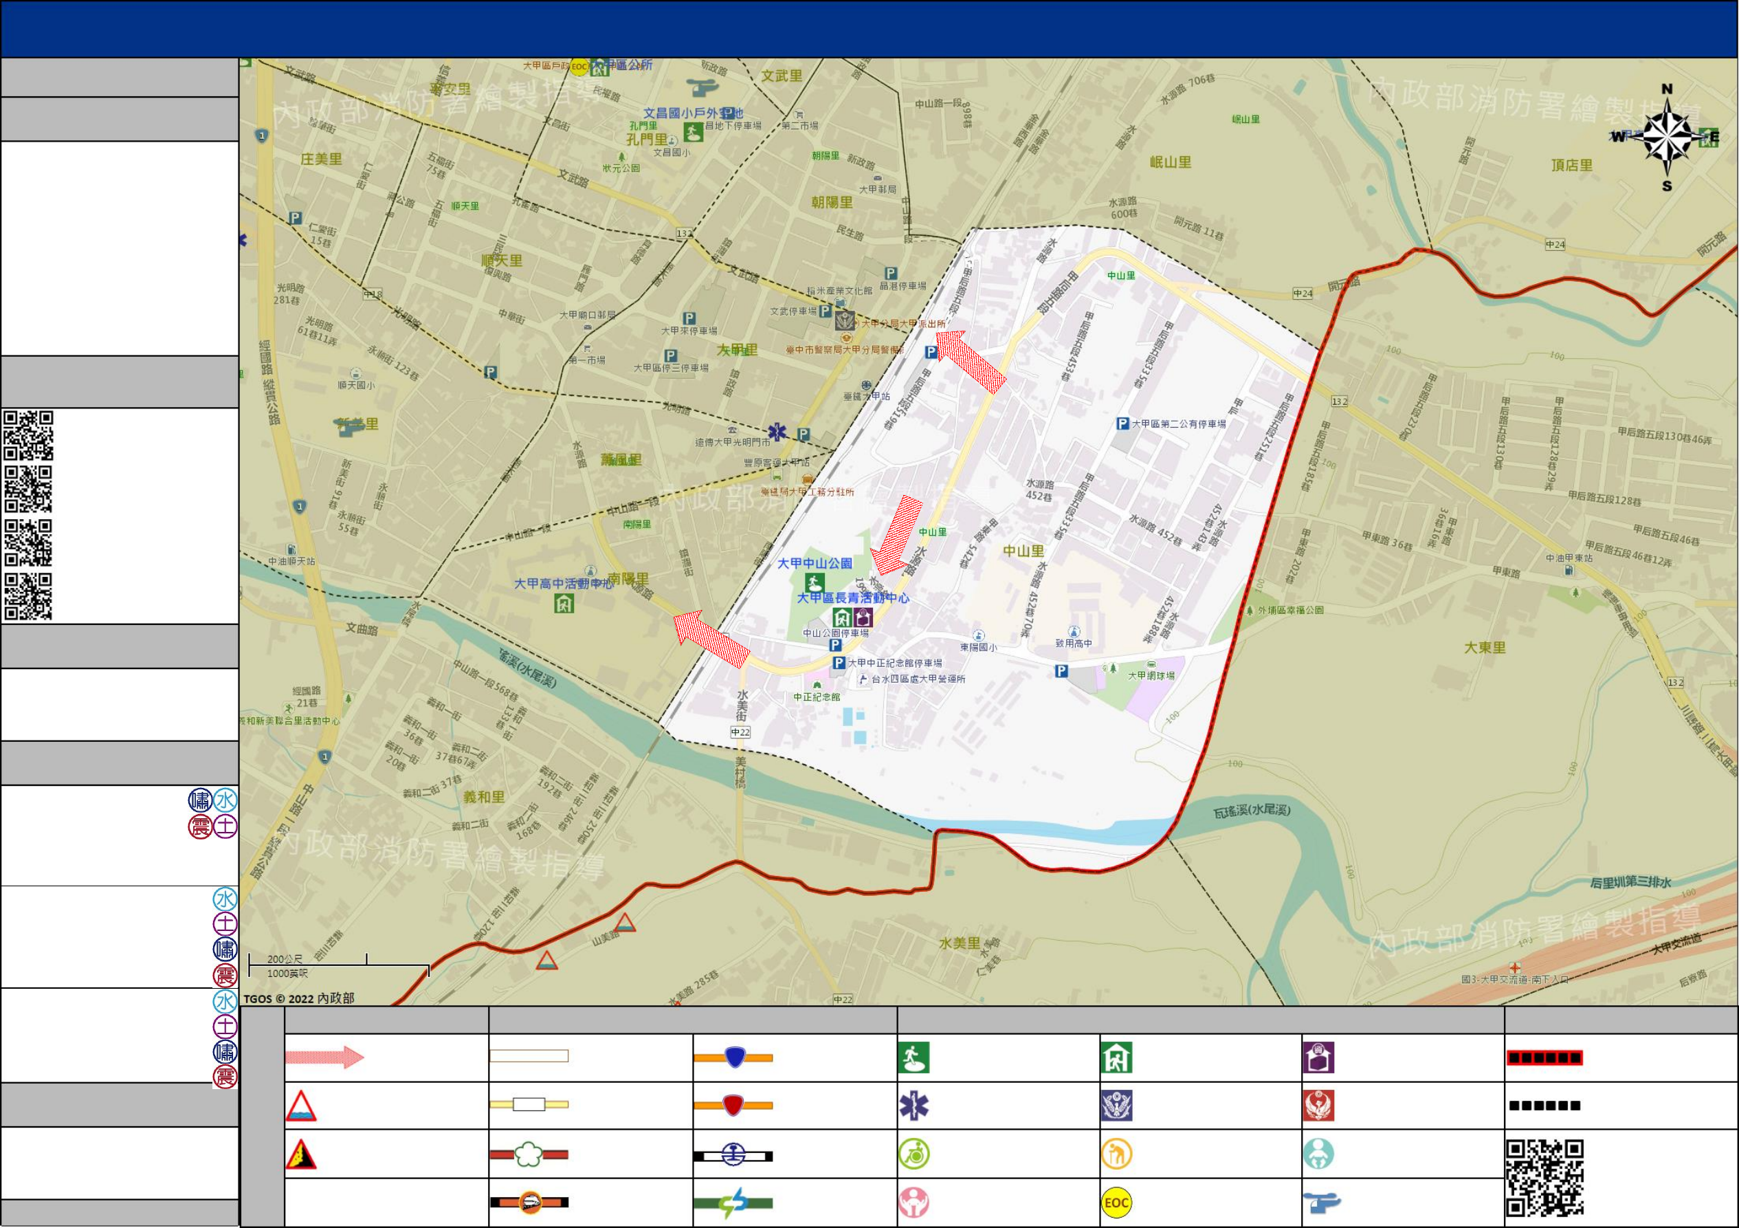Click the flooding warning triangle in the legend
This screenshot has width=1739, height=1228.
[300, 1106]
